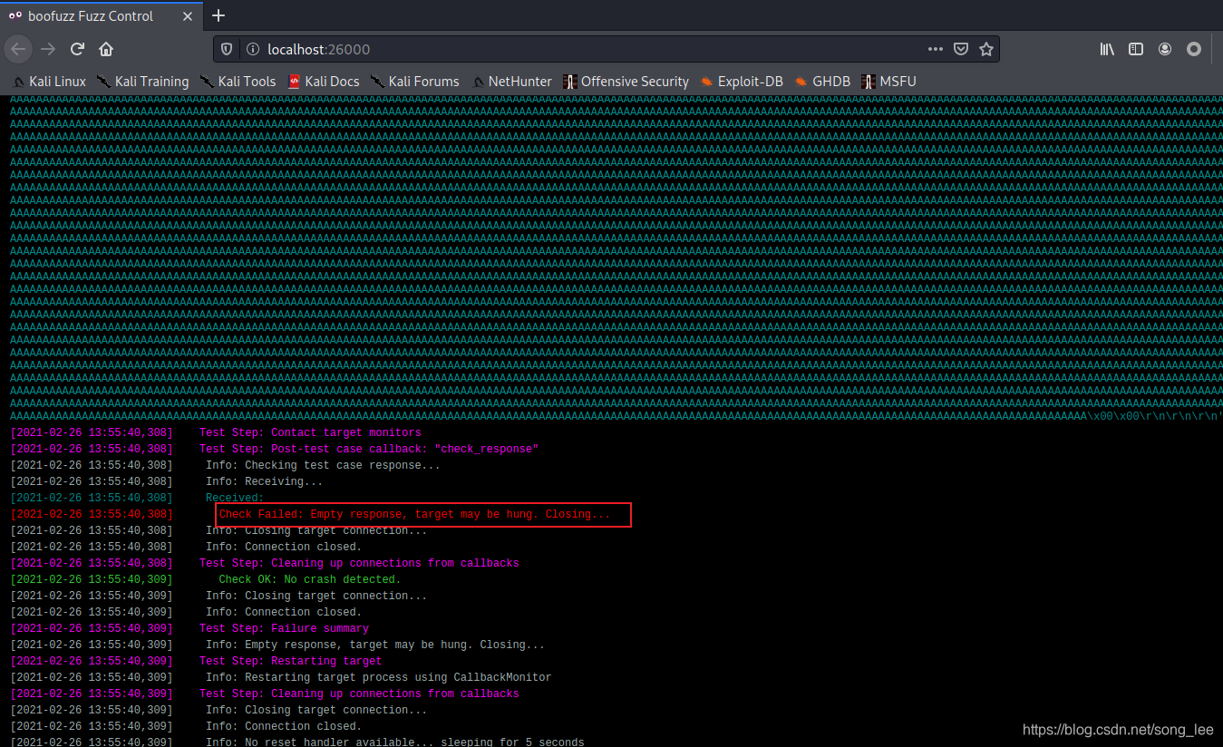Open Kali Docs bookmark
This screenshot has width=1223, height=747.
coord(324,82)
